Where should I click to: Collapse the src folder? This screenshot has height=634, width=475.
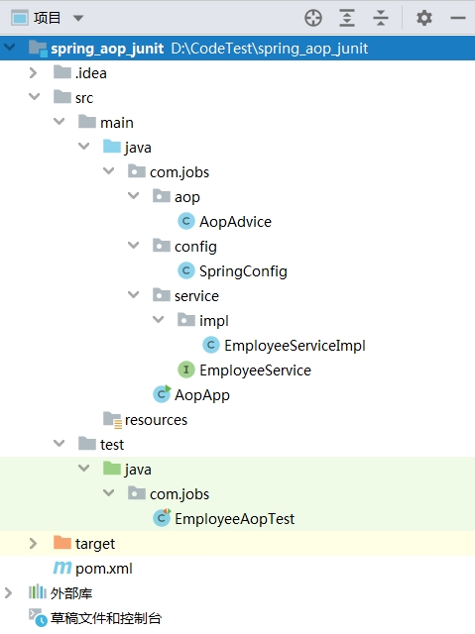34,97
